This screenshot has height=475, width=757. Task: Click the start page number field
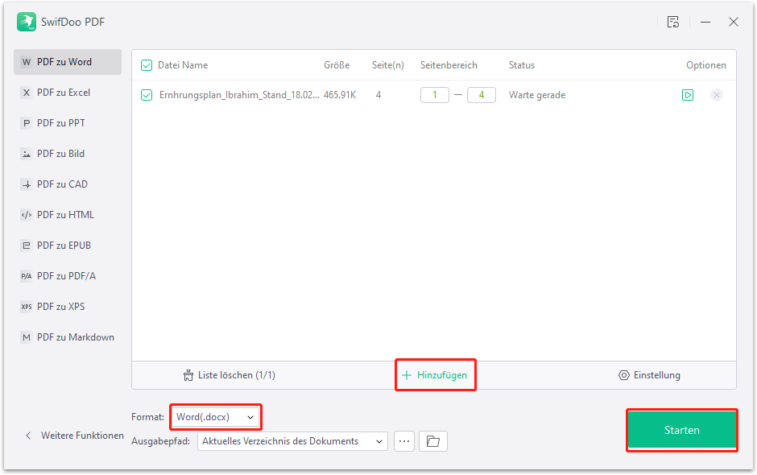pos(435,95)
